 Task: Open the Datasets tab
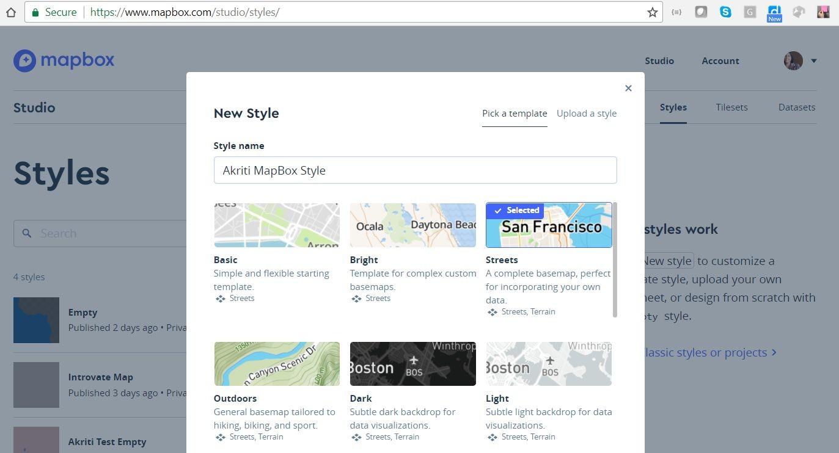coord(797,107)
